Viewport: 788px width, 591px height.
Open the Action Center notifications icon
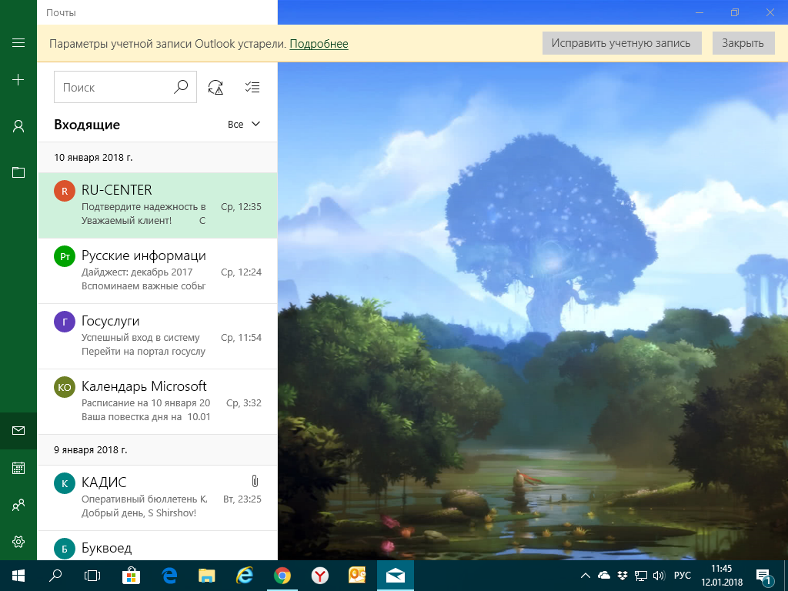click(763, 576)
